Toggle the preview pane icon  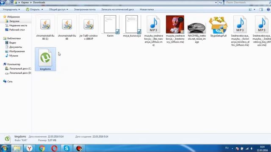[x=261, y=9]
